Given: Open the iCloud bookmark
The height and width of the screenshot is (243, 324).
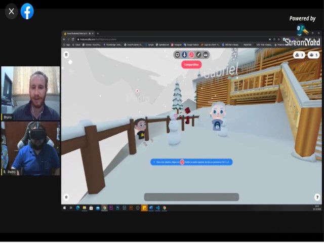Looking at the screenshot, I should coord(76,45).
